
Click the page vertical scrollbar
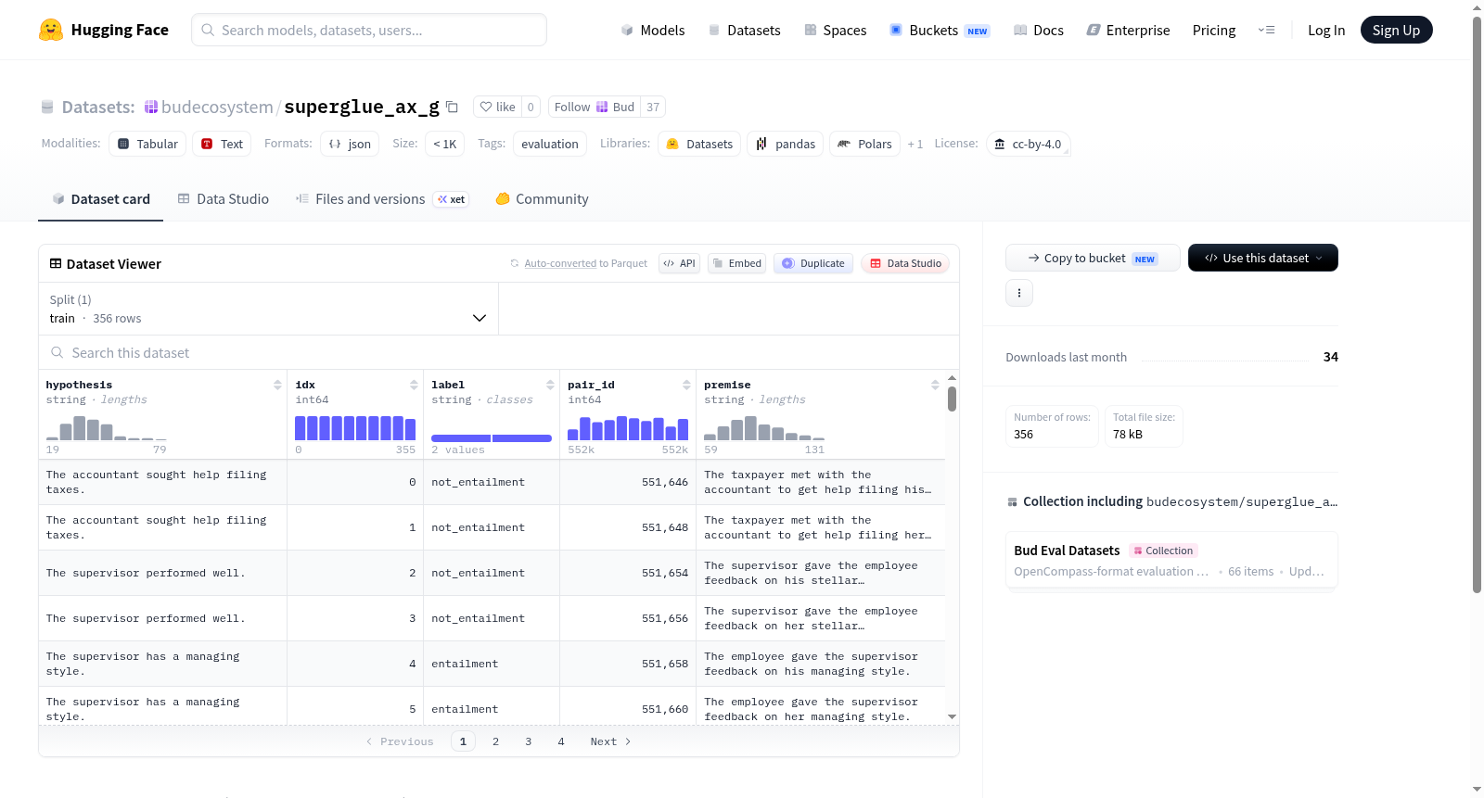coord(1478,306)
